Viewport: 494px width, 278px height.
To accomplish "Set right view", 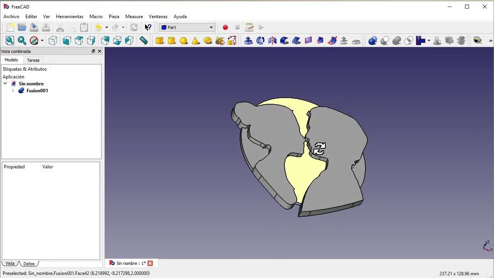I will pos(91,41).
